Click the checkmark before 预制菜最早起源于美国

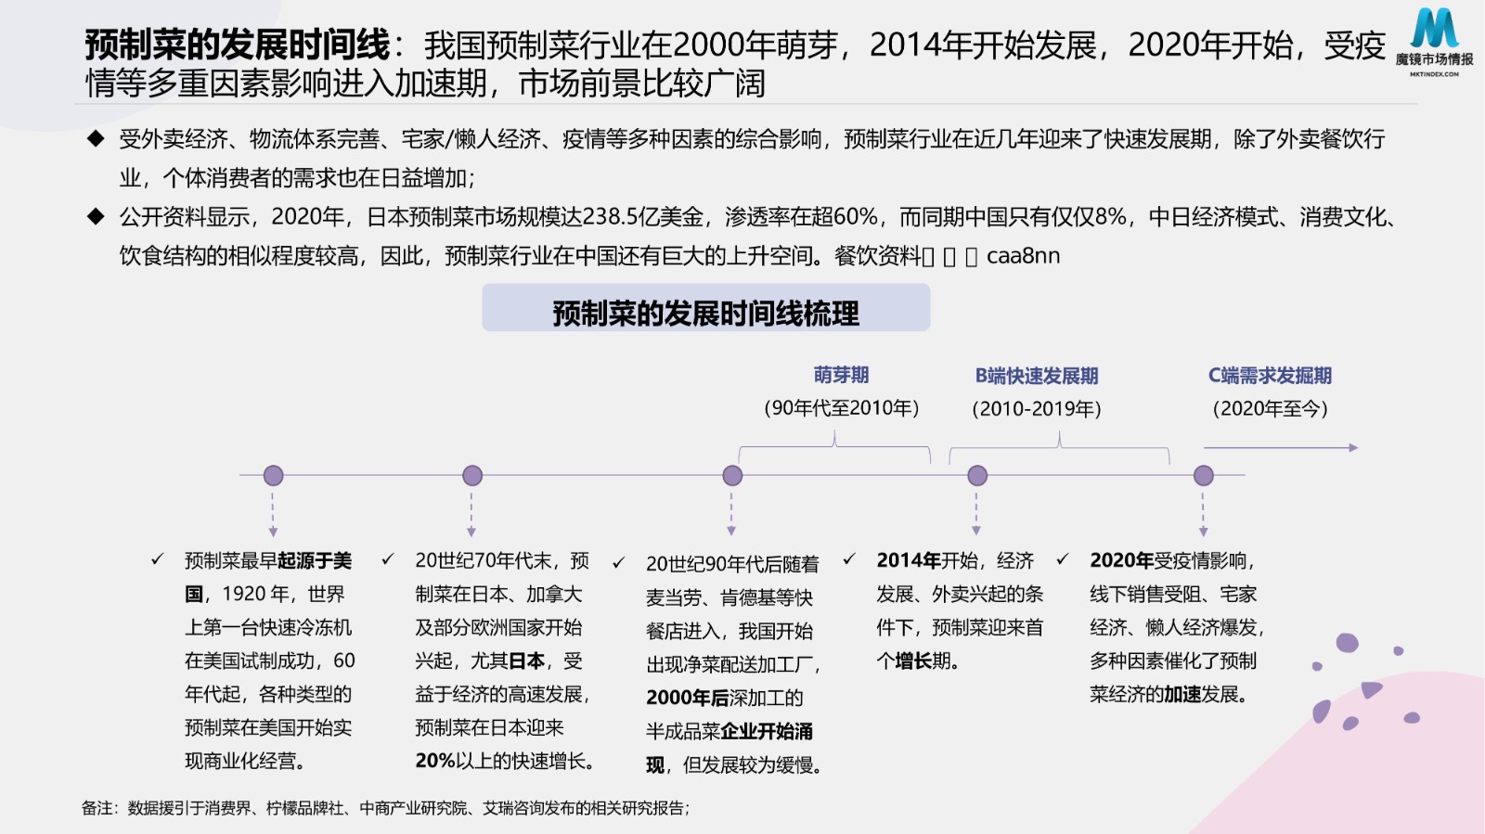(x=158, y=559)
